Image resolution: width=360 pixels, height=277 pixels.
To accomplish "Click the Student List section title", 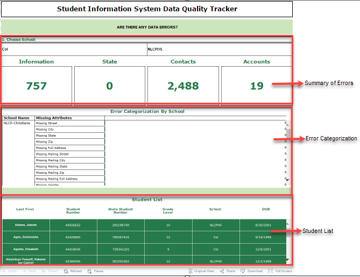I will point(147,200).
